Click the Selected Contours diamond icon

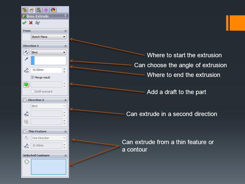pyautogui.click(x=27, y=162)
